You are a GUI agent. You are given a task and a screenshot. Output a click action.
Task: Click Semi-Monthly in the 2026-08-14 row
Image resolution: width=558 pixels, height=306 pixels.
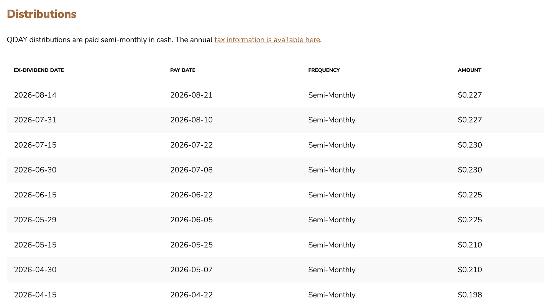332,95
